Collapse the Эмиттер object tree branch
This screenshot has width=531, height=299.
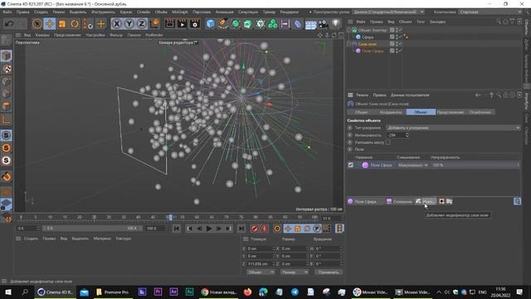(348, 30)
